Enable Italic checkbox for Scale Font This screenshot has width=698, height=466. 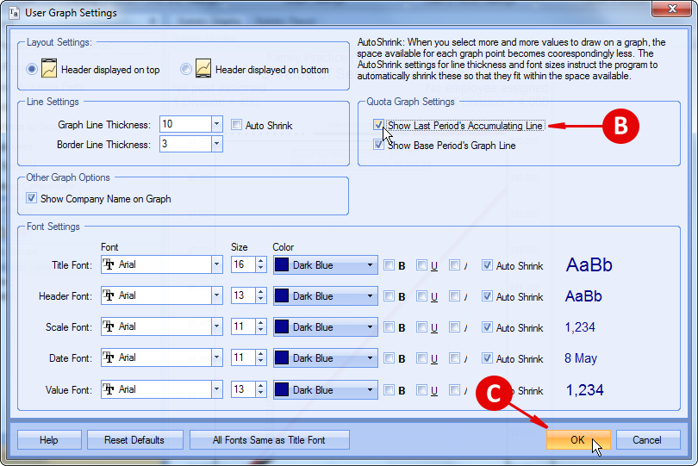click(455, 327)
